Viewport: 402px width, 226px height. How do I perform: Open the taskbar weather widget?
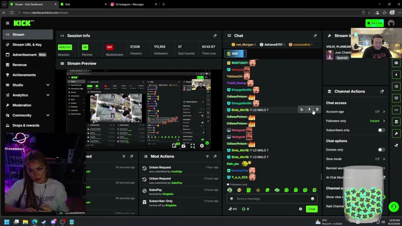click(x=328, y=222)
